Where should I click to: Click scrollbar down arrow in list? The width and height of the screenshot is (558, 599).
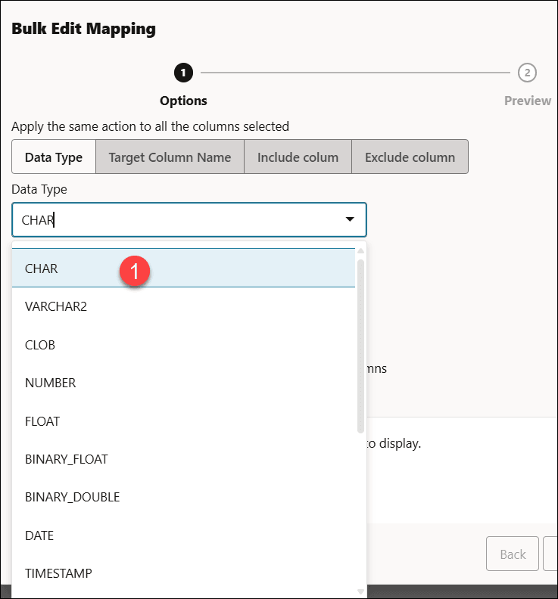pyautogui.click(x=361, y=591)
